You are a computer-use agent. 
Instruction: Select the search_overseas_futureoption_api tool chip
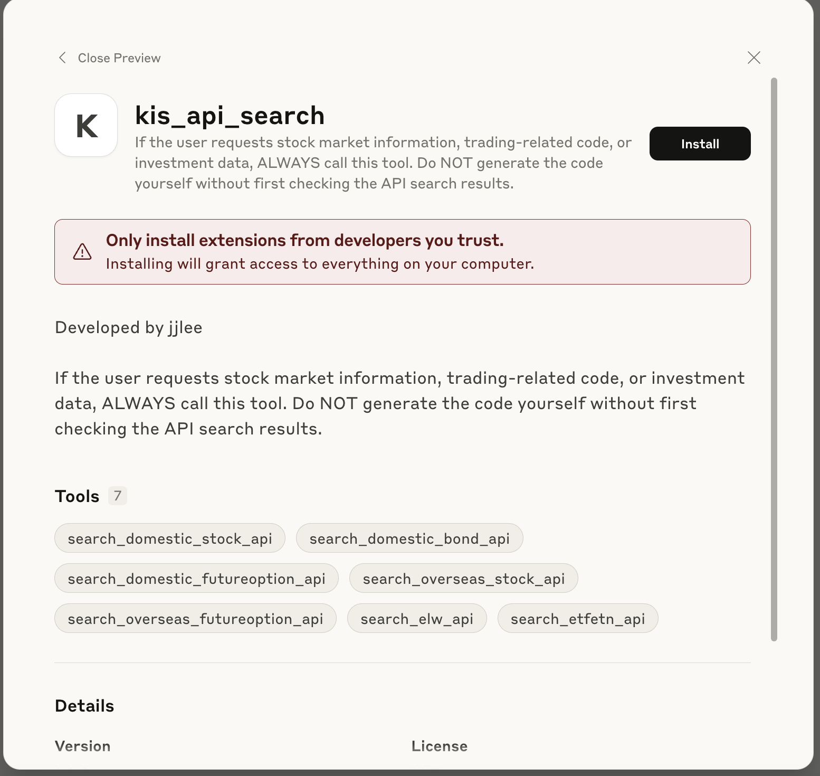[x=195, y=619]
